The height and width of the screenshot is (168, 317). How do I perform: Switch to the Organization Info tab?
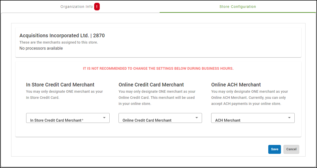77,7
